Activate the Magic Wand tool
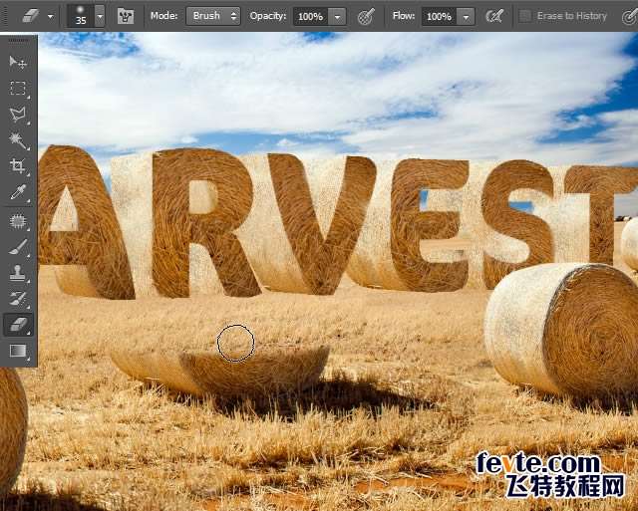This screenshot has height=511, width=638. 18,140
